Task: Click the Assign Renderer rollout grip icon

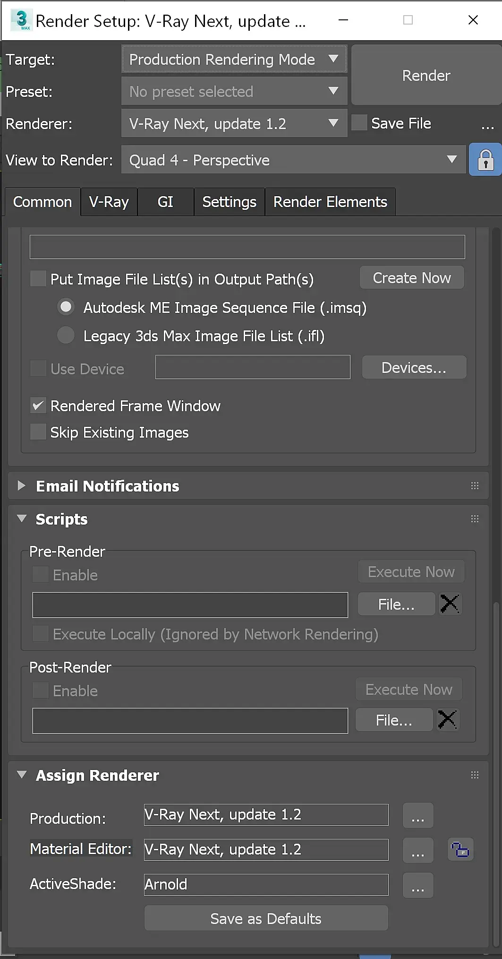Action: click(475, 775)
